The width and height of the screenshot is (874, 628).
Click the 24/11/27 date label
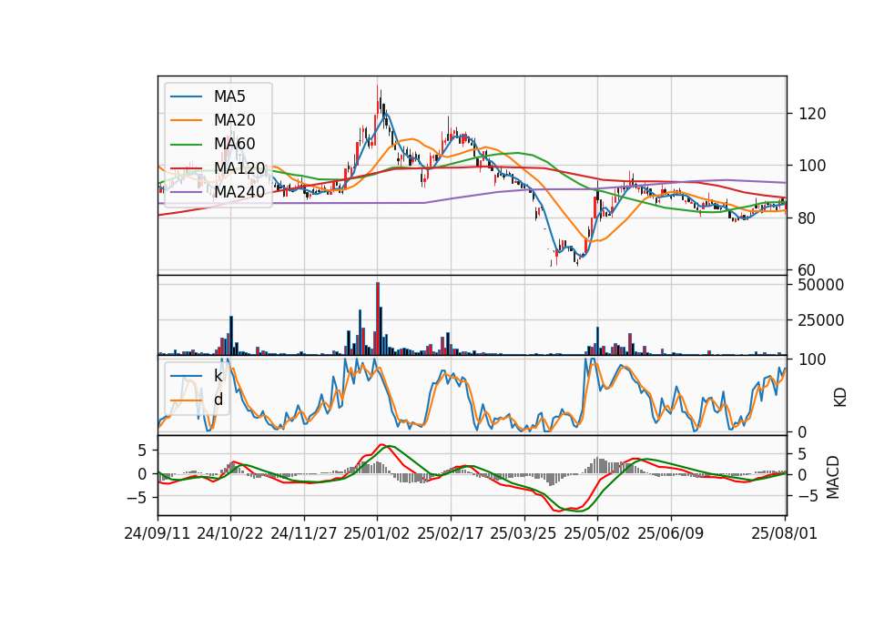point(304,533)
